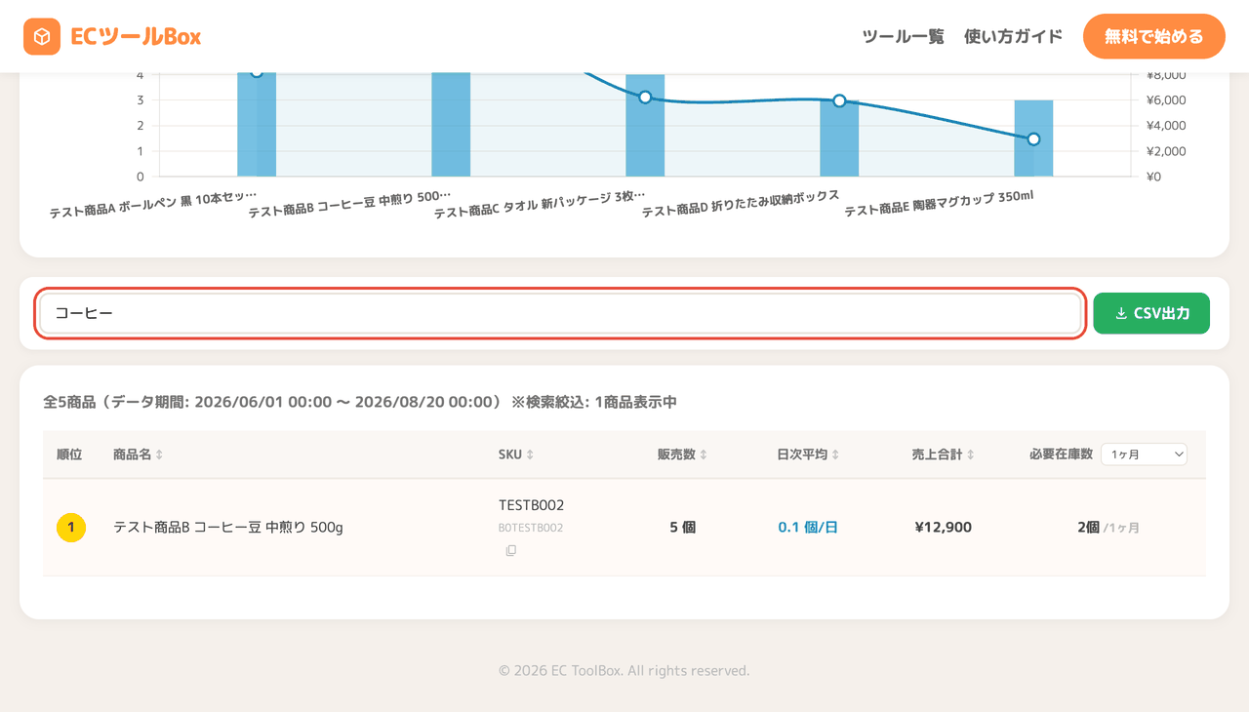Click the rank 1 gold badge
This screenshot has height=712, width=1249.
[x=71, y=528]
